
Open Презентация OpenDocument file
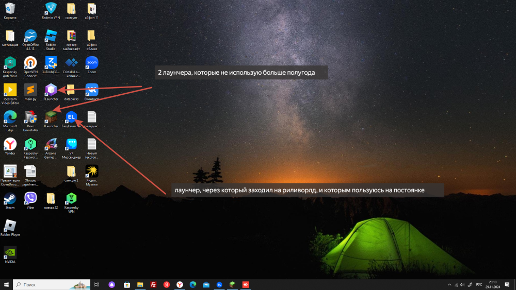pyautogui.click(x=10, y=176)
